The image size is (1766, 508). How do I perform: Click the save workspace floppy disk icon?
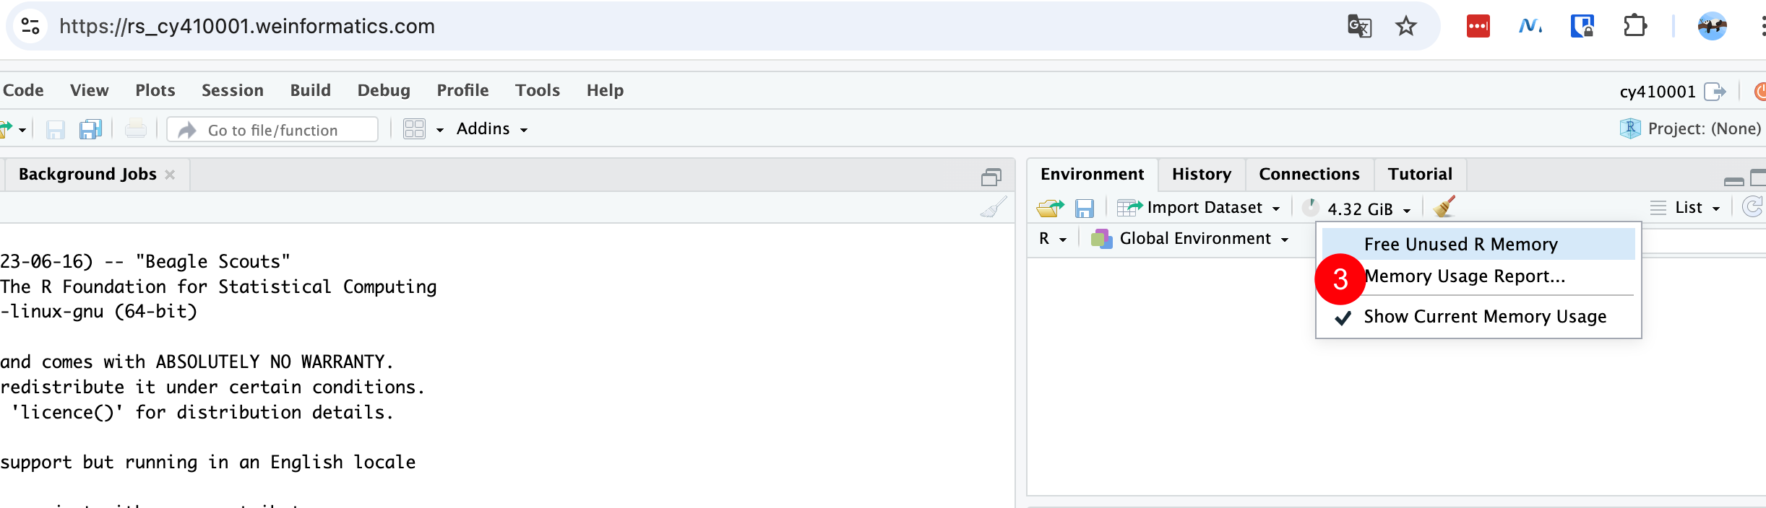point(1084,209)
